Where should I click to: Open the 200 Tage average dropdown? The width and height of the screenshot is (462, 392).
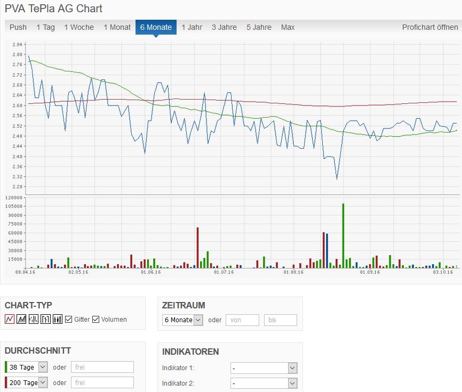click(x=27, y=382)
